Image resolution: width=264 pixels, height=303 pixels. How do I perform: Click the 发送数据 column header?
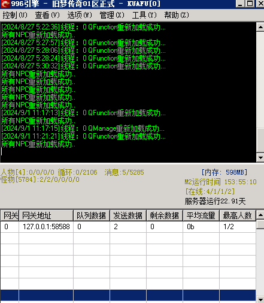tap(128, 215)
